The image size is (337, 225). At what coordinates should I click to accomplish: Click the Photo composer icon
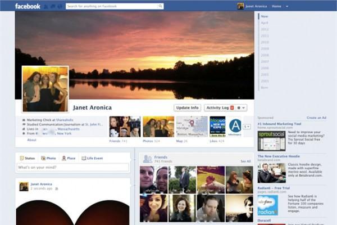pyautogui.click(x=43, y=158)
